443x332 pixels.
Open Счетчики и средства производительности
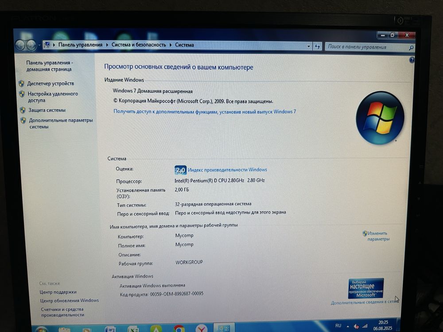(62, 312)
